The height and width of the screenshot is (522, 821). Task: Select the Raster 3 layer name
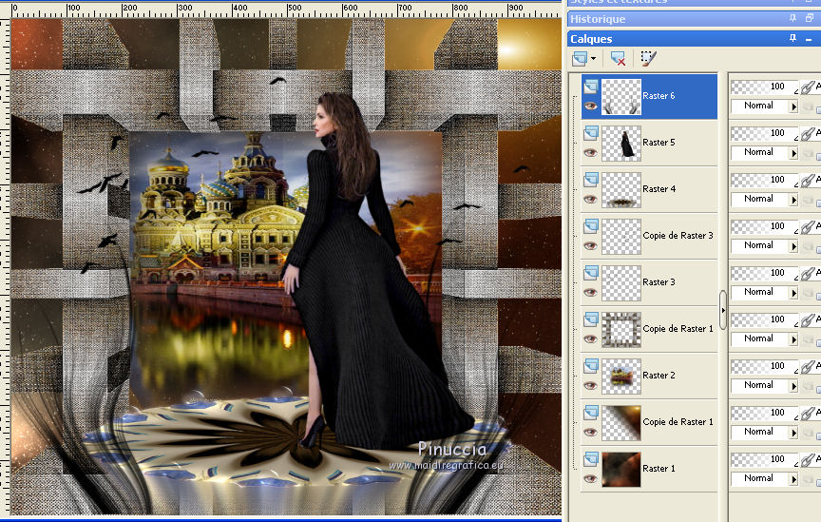tap(659, 282)
